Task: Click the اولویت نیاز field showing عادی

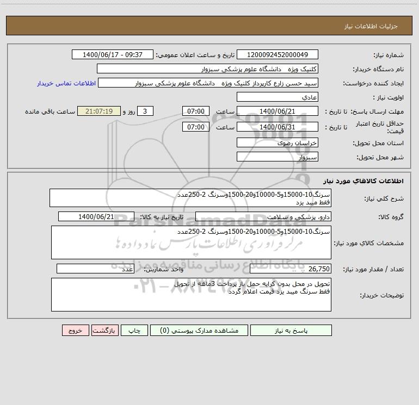Action: pyautogui.click(x=278, y=97)
